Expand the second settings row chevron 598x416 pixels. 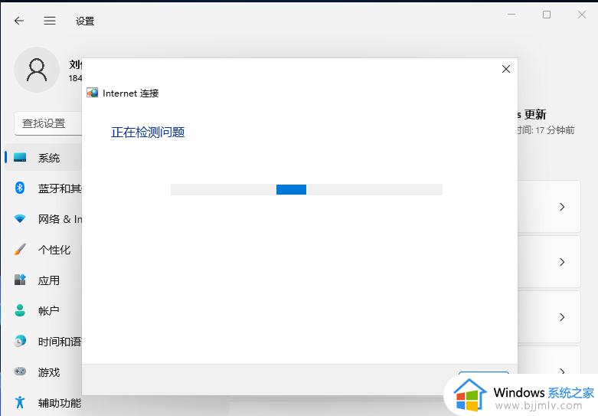click(x=562, y=262)
